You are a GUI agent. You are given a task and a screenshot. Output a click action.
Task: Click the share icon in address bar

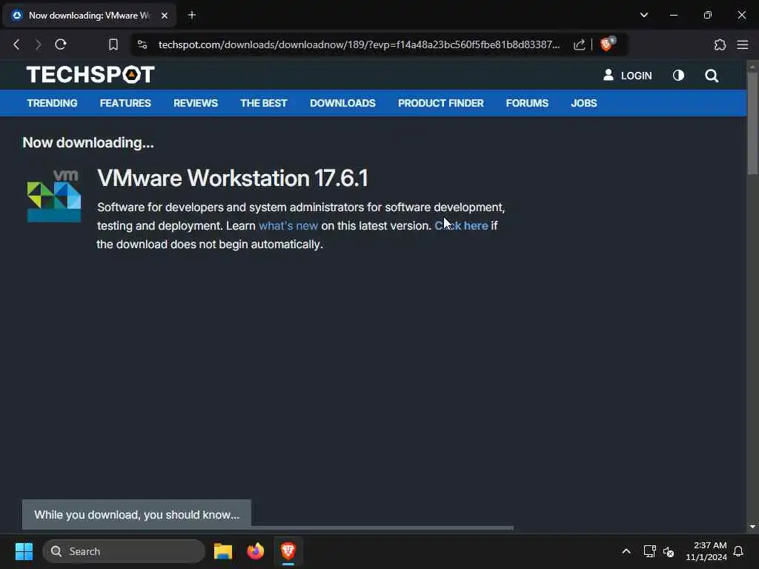click(x=579, y=44)
